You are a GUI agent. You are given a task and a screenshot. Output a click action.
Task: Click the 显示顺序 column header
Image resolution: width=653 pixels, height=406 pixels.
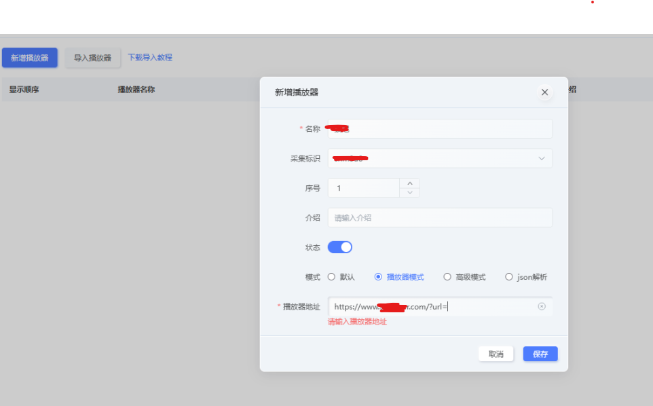[24, 90]
